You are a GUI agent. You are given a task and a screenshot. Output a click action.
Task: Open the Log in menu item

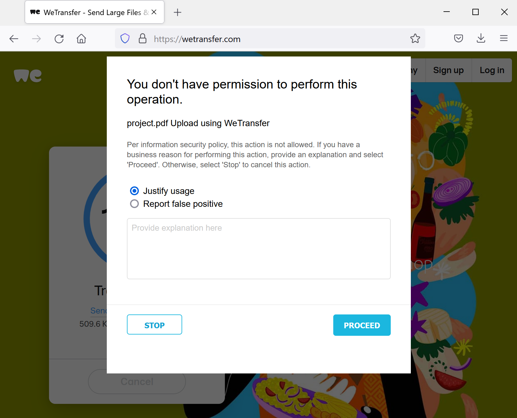pyautogui.click(x=492, y=70)
